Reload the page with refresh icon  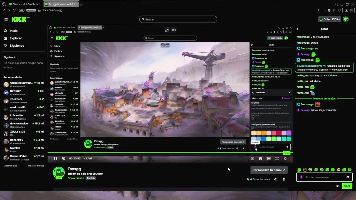pyautogui.click(x=14, y=10)
